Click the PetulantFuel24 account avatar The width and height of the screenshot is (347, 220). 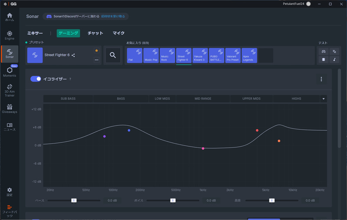[308, 4]
